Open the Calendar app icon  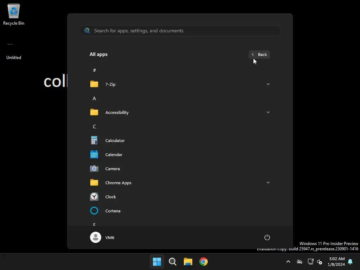(x=94, y=155)
